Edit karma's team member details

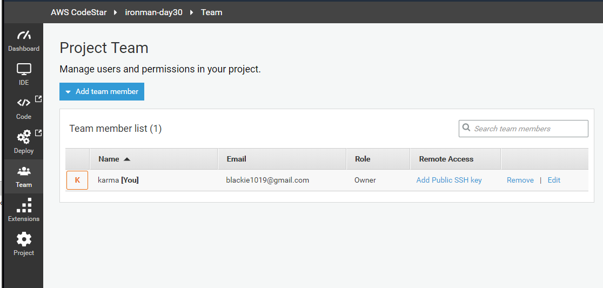click(x=554, y=180)
